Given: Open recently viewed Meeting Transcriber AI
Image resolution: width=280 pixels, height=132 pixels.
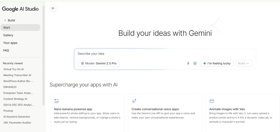Looking at the screenshot, I should (17, 75).
